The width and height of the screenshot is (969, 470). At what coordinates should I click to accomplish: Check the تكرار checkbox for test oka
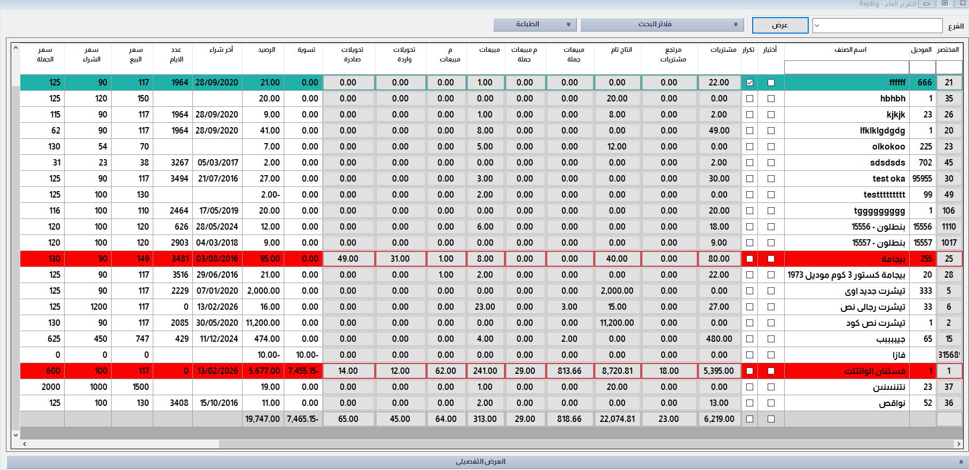(749, 178)
